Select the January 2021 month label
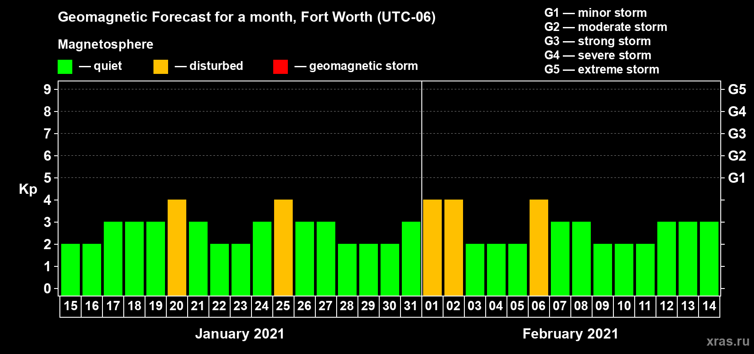 [240, 334]
